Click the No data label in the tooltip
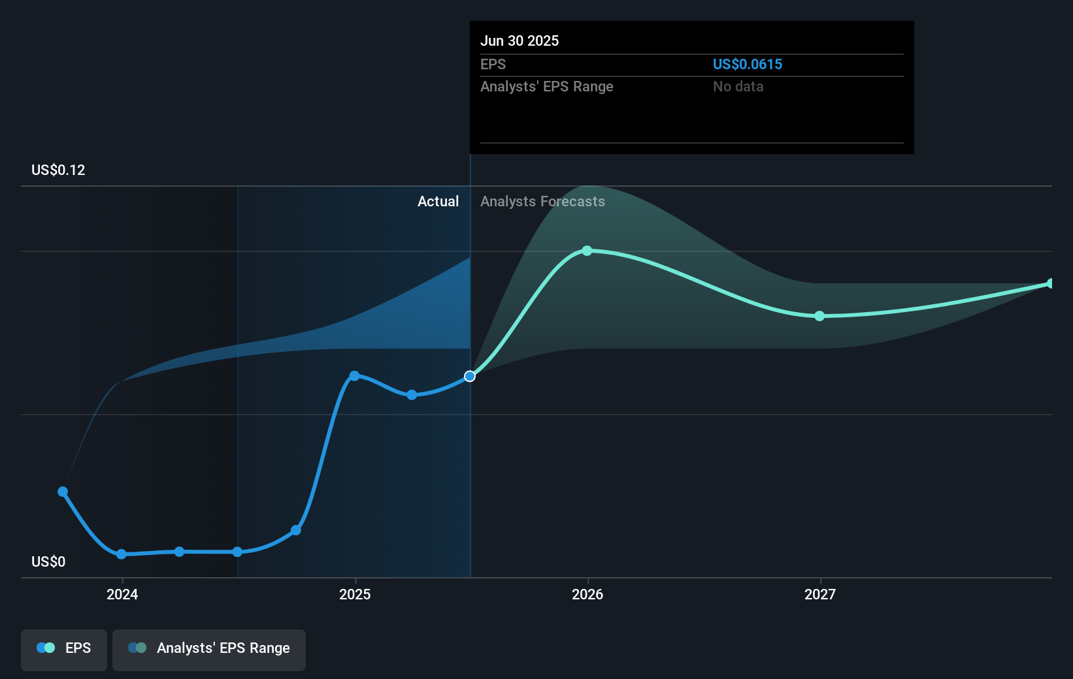Viewport: 1073px width, 679px height. coord(738,86)
